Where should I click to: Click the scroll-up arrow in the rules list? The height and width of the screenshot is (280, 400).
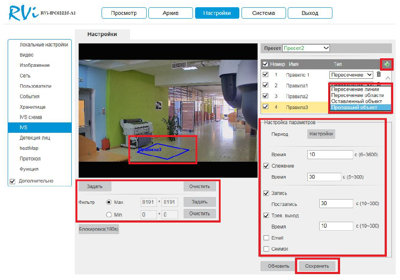pos(388,78)
